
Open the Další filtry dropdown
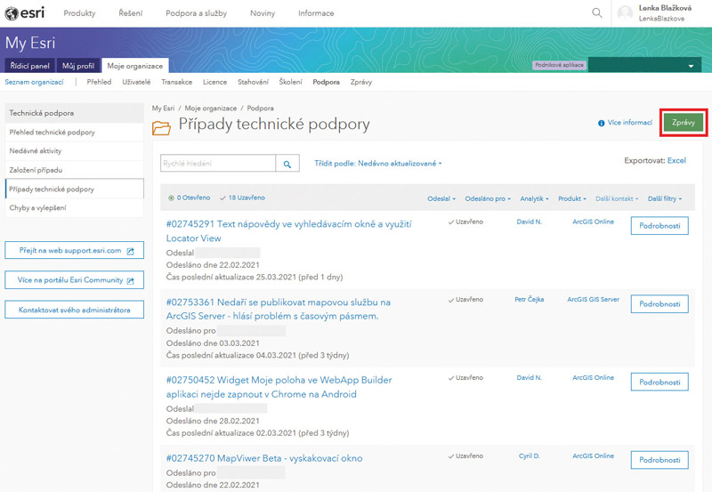665,198
